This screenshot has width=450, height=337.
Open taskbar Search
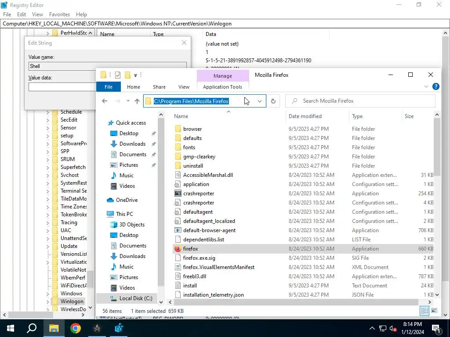click(x=32, y=328)
